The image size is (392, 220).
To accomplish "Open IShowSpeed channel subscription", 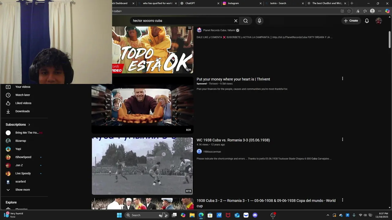I will (x=24, y=157).
